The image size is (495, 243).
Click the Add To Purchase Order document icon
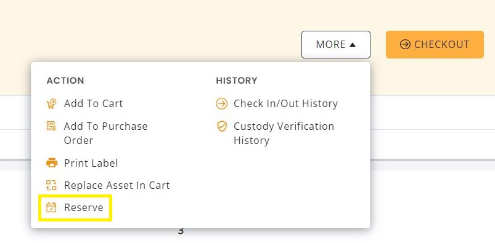point(51,126)
